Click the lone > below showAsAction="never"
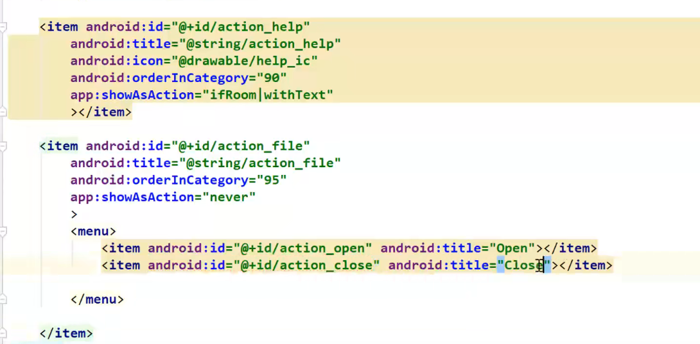The image size is (700, 344). (x=74, y=215)
